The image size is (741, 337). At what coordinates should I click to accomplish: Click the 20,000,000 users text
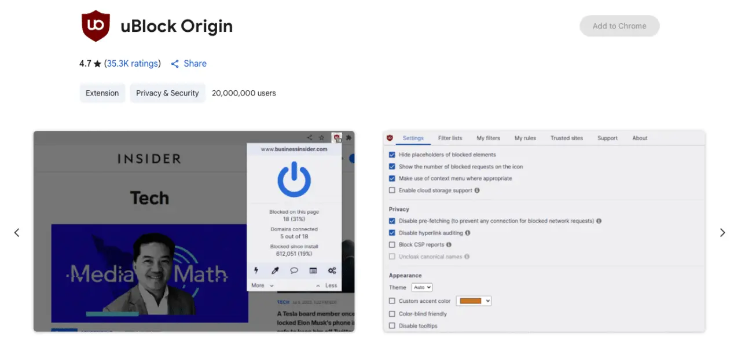pyautogui.click(x=244, y=93)
